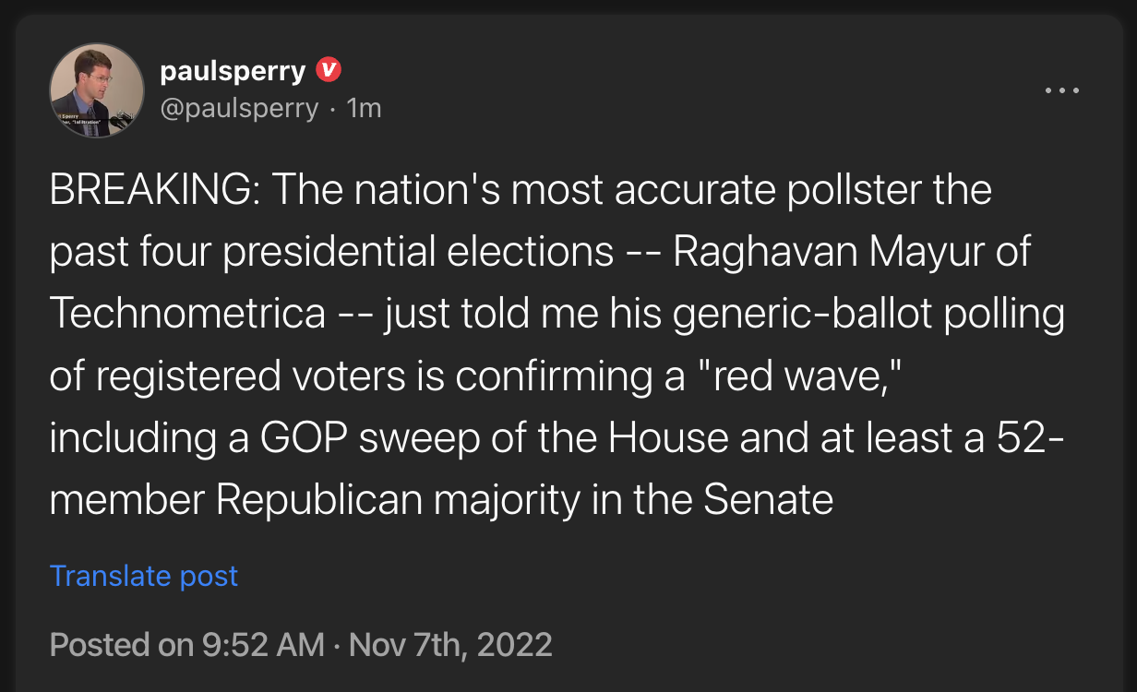Open paulsperry's profile picture
Screen dimensions: 1137x692
[x=97, y=89]
